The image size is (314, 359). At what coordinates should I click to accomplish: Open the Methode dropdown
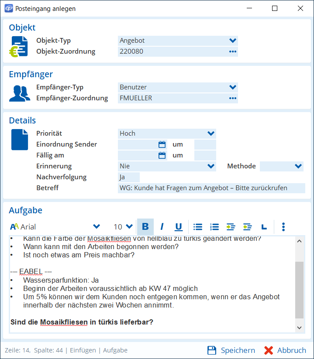click(x=298, y=166)
